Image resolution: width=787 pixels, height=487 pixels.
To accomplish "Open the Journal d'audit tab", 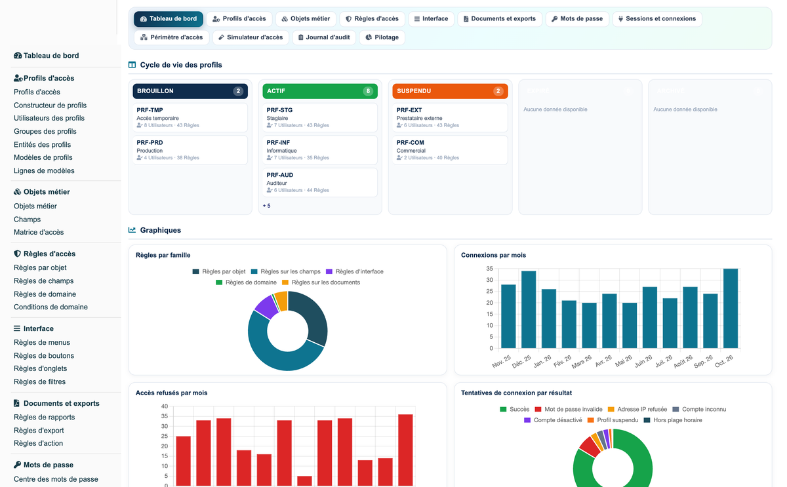I will pos(324,37).
